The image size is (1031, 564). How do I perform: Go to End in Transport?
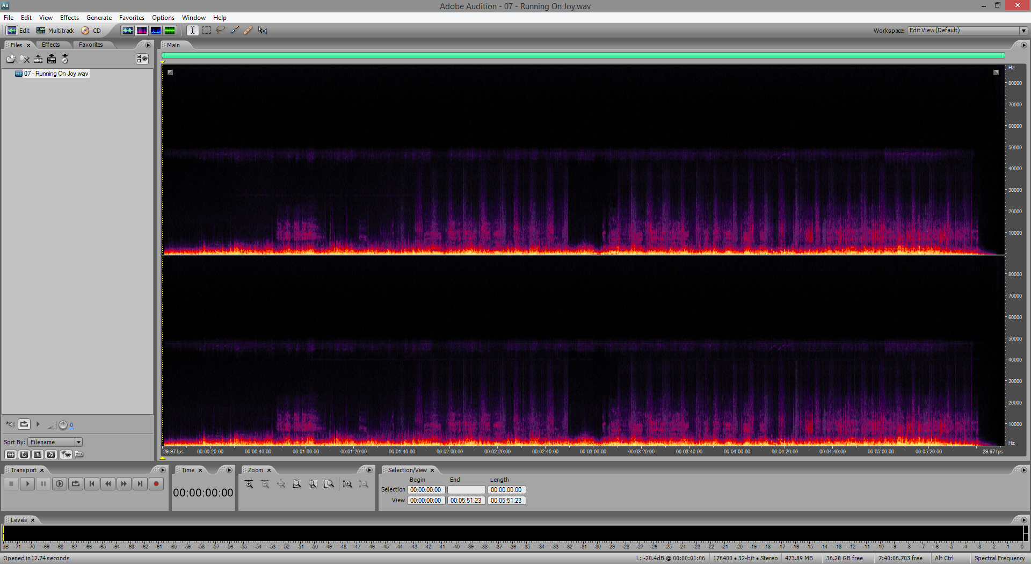[x=140, y=484]
